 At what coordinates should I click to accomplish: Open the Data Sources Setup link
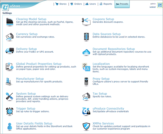coord(106,34)
